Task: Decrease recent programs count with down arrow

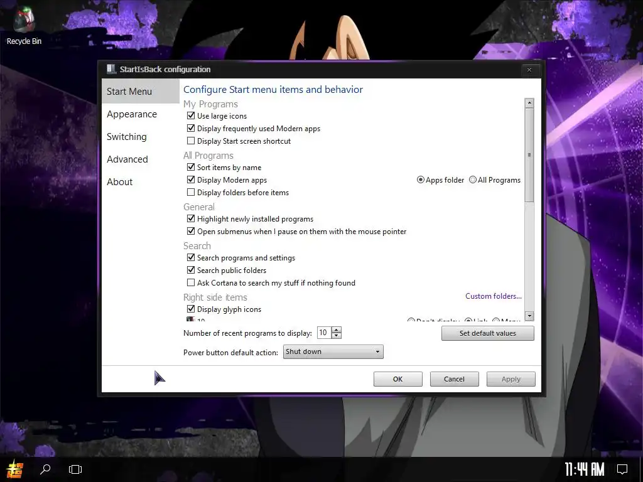Action: tap(337, 336)
